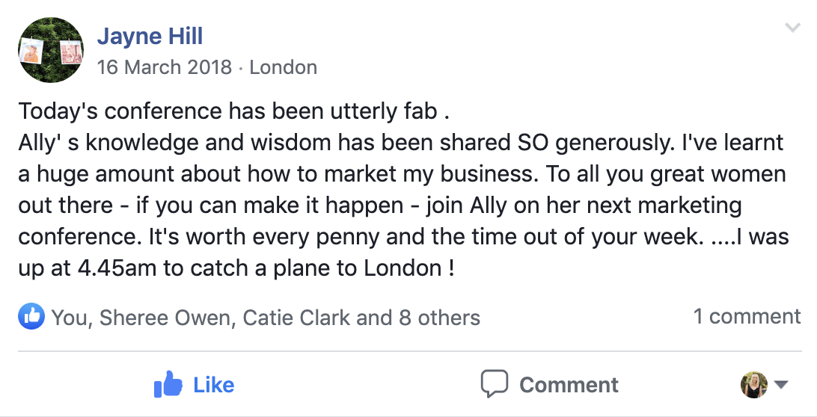This screenshot has width=817, height=417.
Task: Open the Jayne Hill profile name link
Action: [150, 36]
